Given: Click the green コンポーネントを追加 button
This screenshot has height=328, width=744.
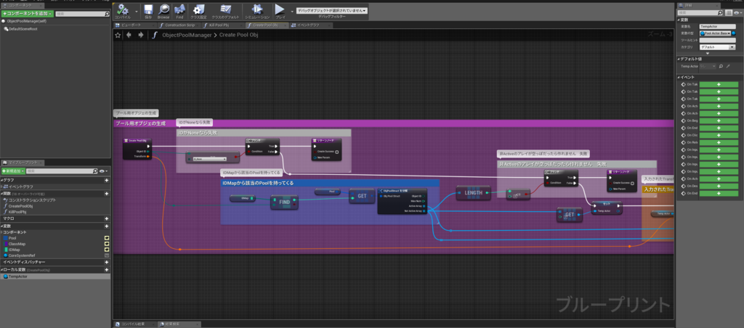Looking at the screenshot, I should point(27,14).
